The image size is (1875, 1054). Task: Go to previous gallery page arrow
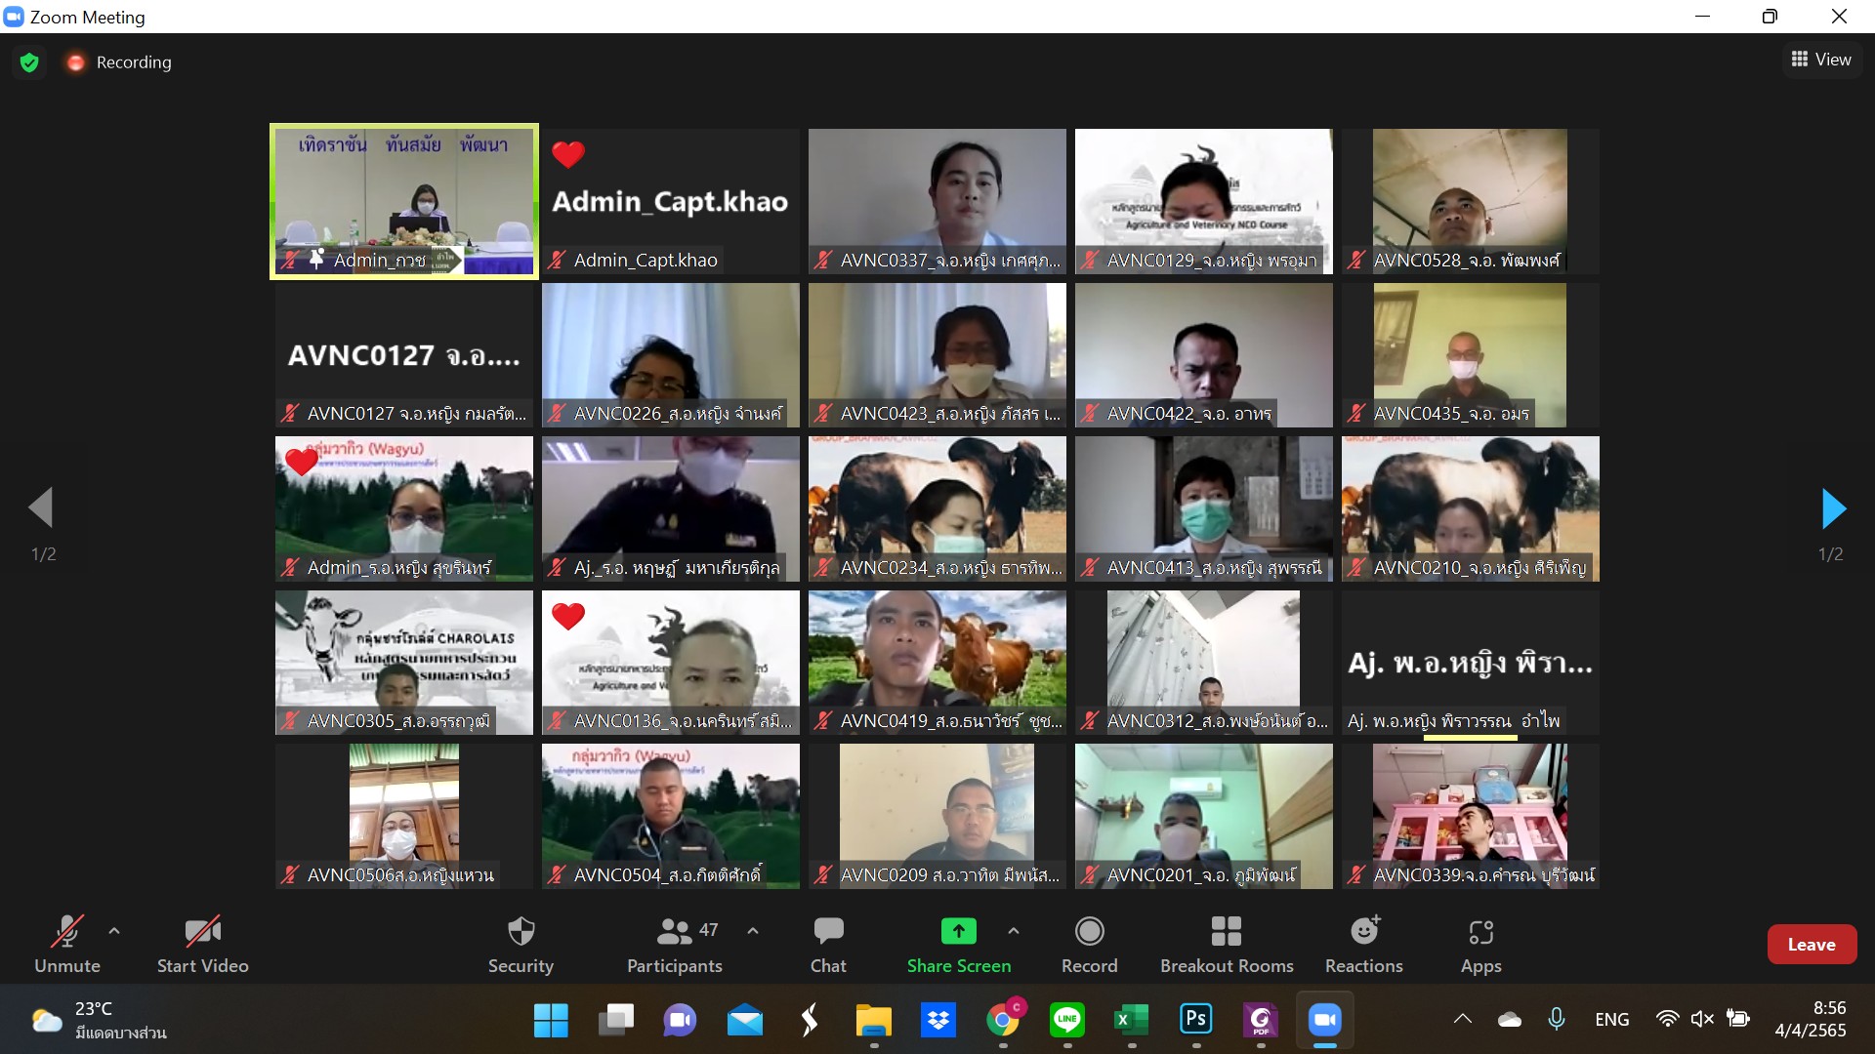41,507
